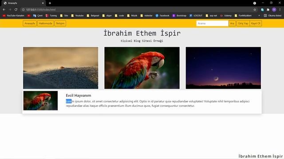The height and width of the screenshot is (159, 284).
Task: Bookmark this page with the star
Action: coord(255,10)
